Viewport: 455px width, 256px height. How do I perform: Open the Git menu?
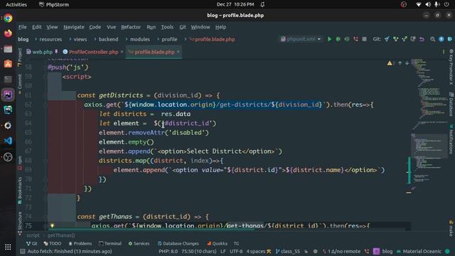coord(183,27)
